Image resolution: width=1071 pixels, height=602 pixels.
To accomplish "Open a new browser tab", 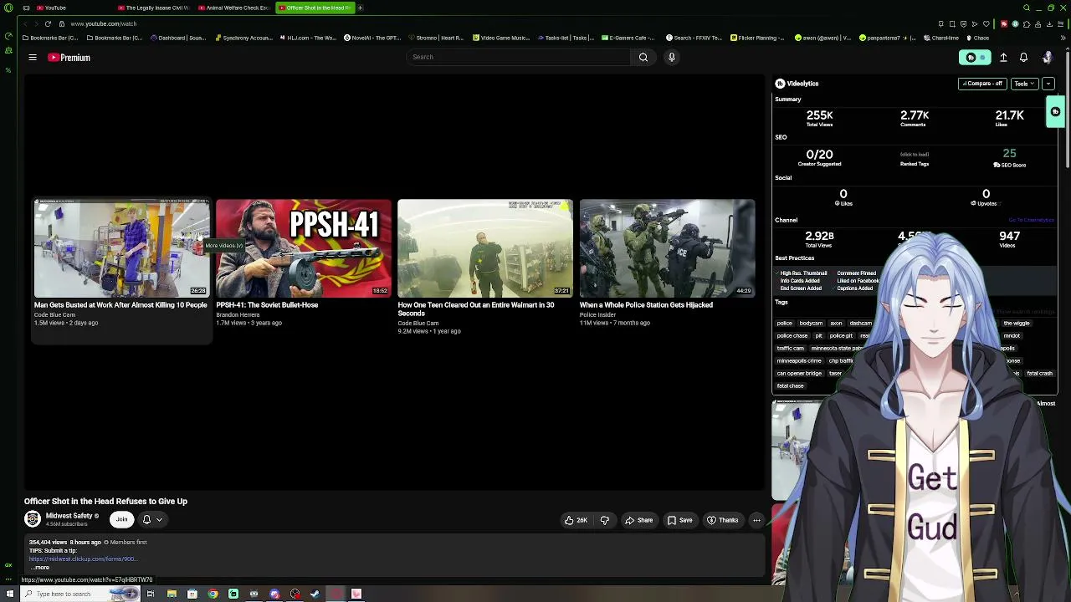I will [361, 8].
